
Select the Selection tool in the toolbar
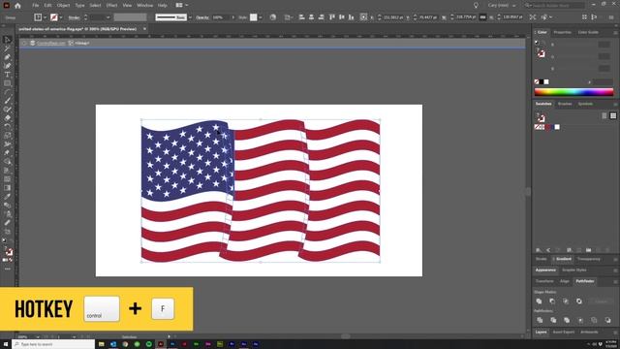pyautogui.click(x=7, y=40)
